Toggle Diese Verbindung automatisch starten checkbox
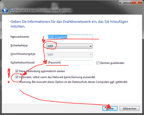Screen dimensions: 144x115 tap(17, 71)
